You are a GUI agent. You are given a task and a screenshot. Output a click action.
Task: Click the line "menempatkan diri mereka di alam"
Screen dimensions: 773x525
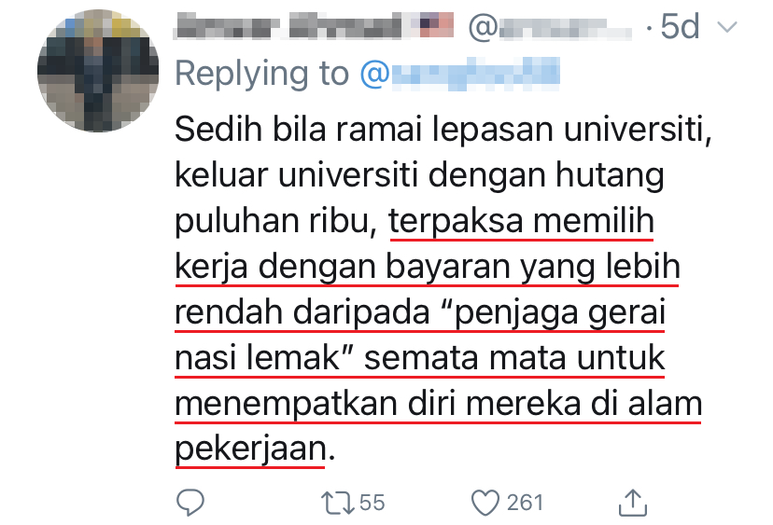click(x=438, y=404)
